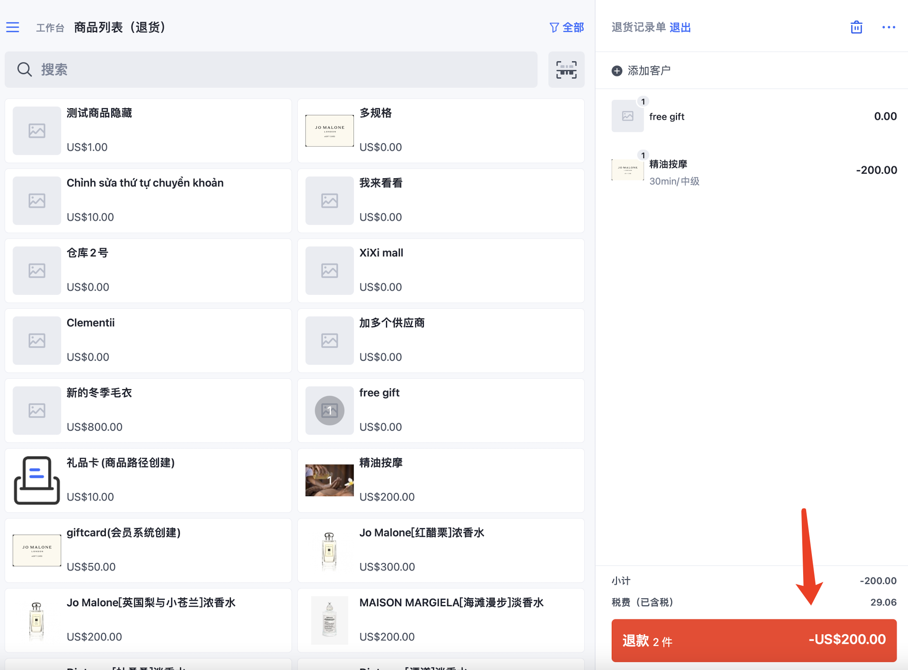Image resolution: width=908 pixels, height=670 pixels.
Task: Select product 测试商品隐藏
Action: click(x=148, y=131)
